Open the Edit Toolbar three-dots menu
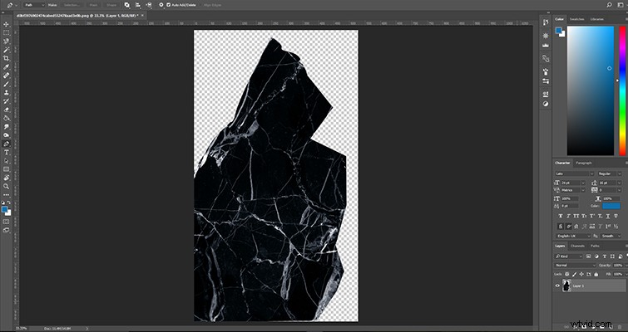The width and height of the screenshot is (628, 332). click(x=6, y=195)
